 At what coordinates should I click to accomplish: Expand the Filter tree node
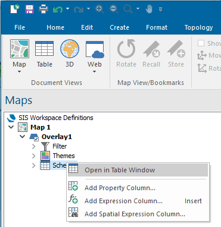pos(34,146)
